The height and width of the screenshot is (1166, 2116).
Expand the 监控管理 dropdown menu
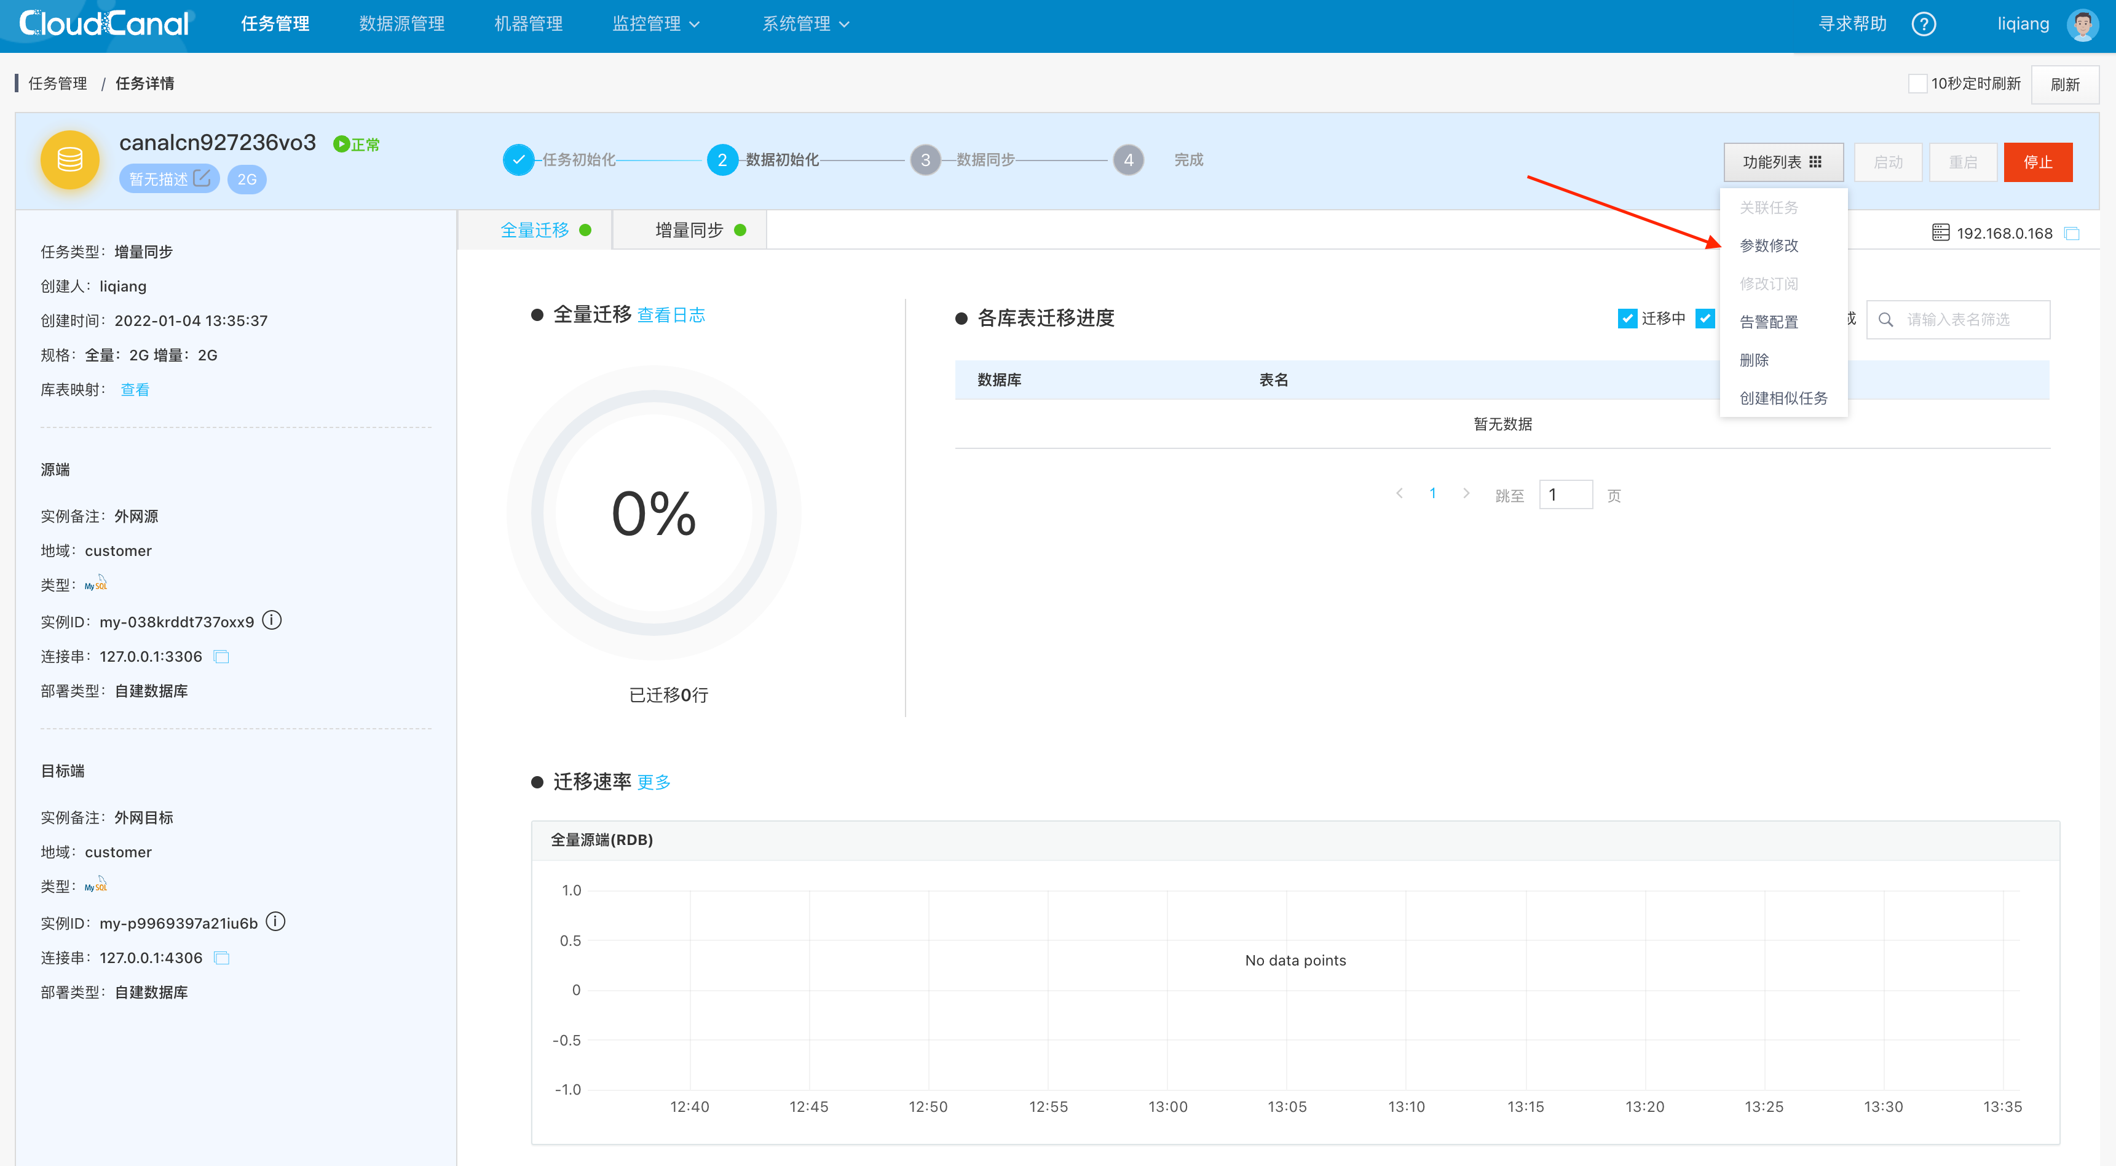[x=655, y=24]
